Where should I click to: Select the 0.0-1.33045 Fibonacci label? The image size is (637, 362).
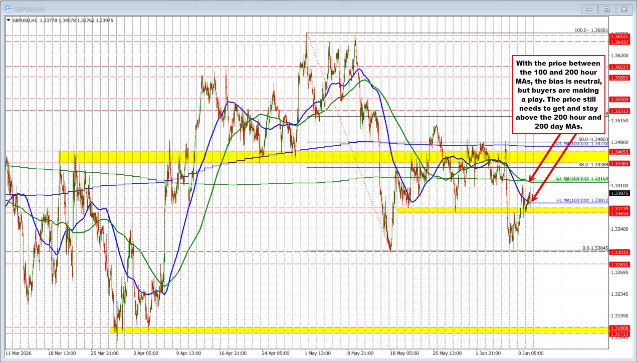coord(595,248)
